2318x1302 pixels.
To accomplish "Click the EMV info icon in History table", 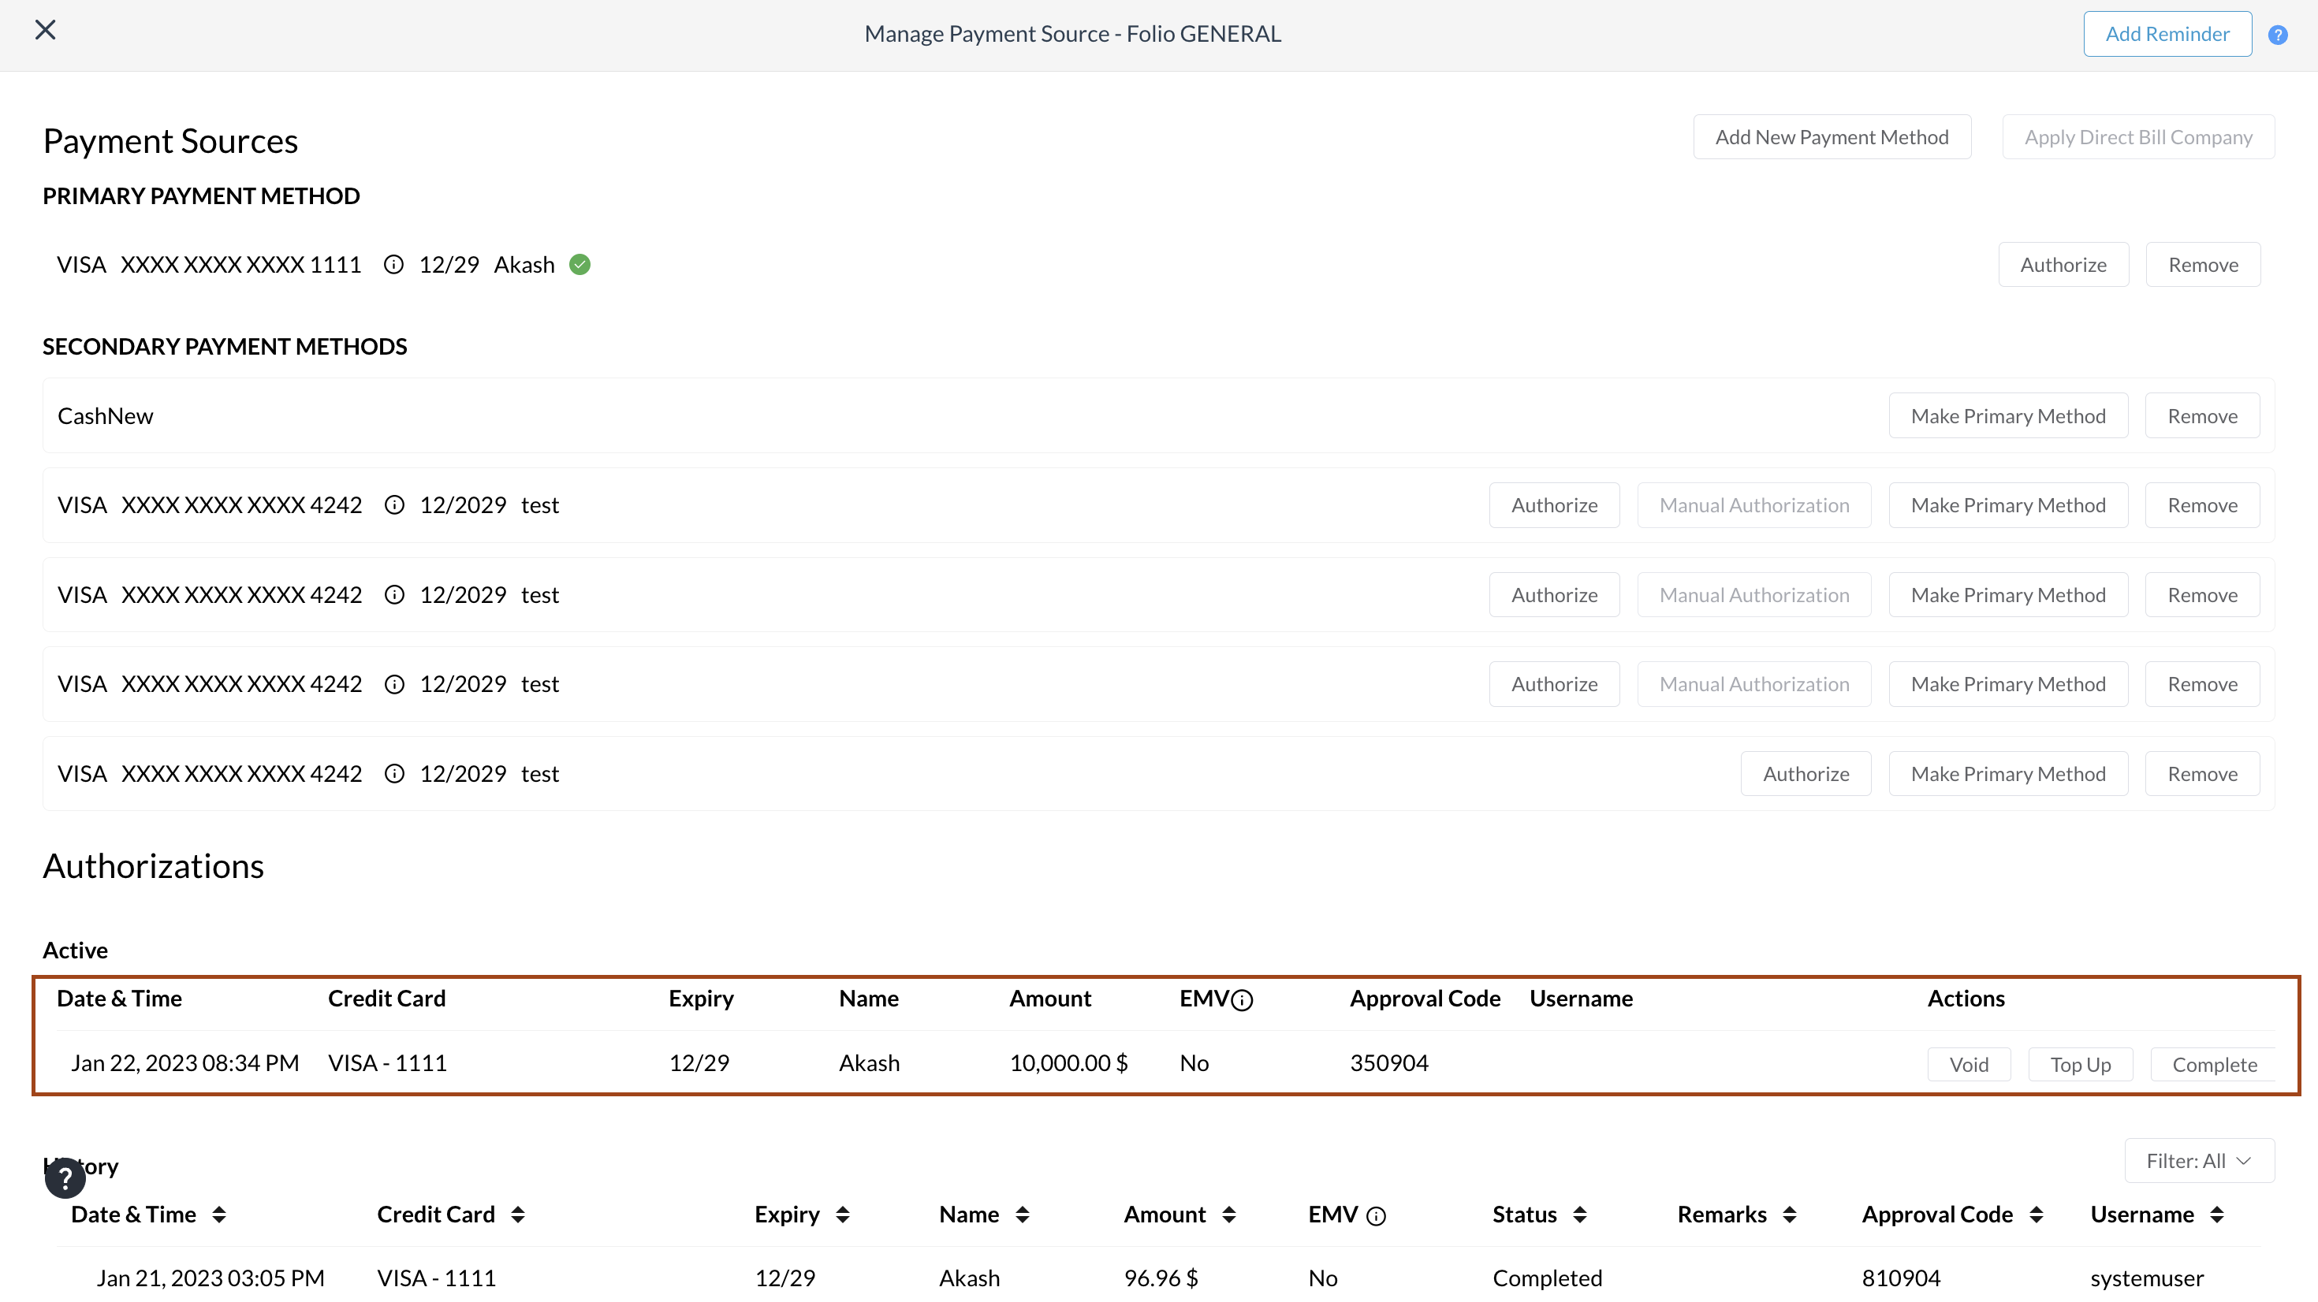I will pyautogui.click(x=1376, y=1217).
